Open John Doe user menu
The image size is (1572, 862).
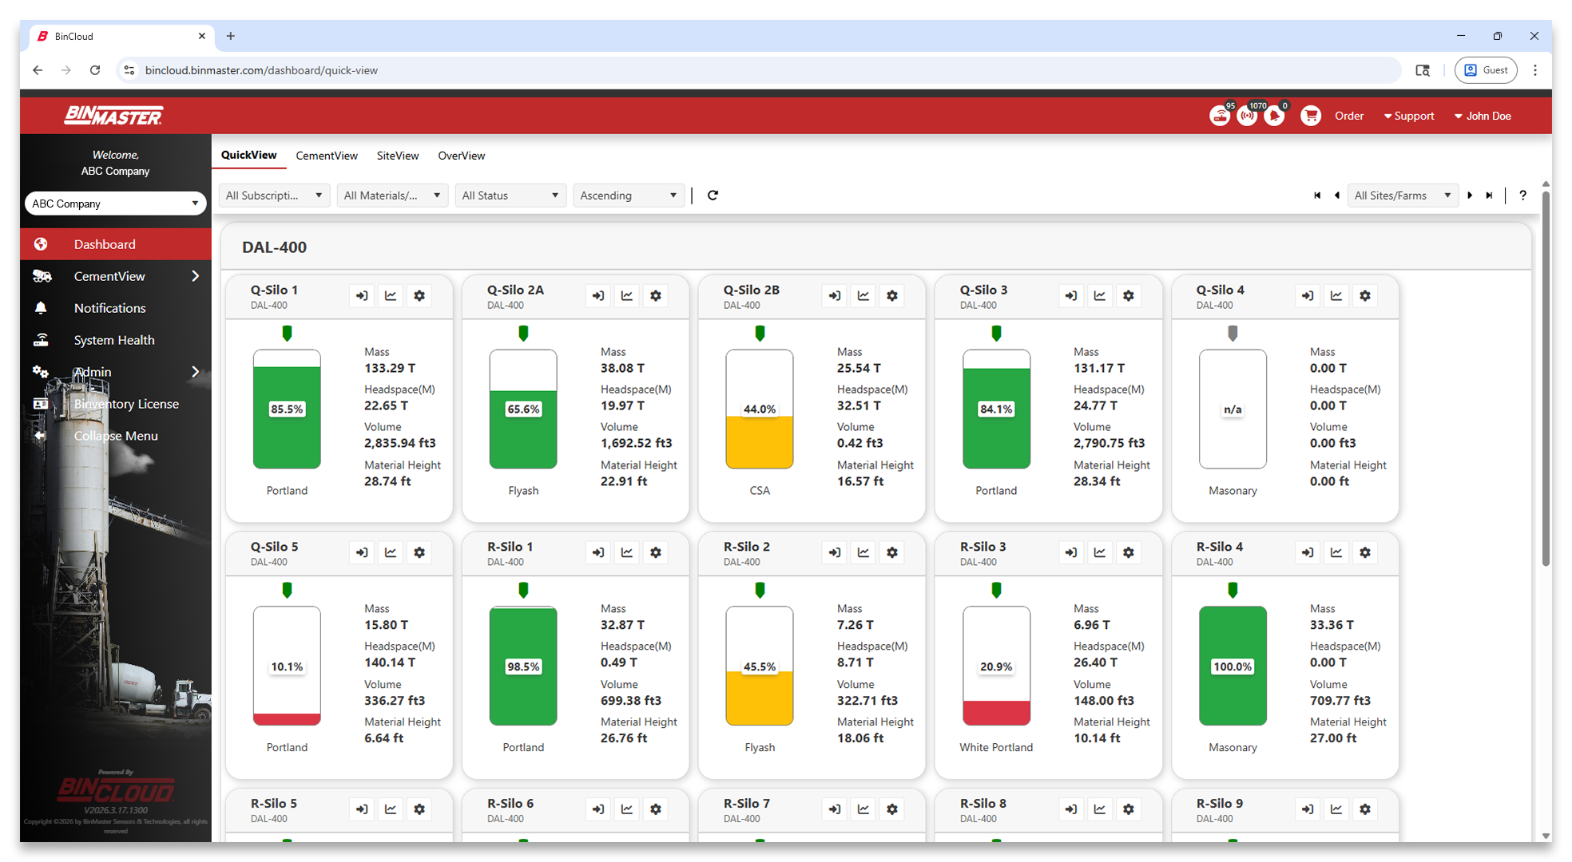point(1483,116)
